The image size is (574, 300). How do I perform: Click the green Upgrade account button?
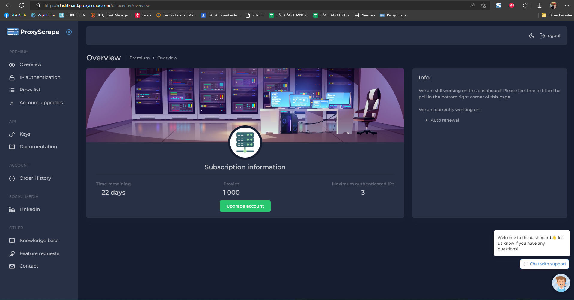pos(245,206)
